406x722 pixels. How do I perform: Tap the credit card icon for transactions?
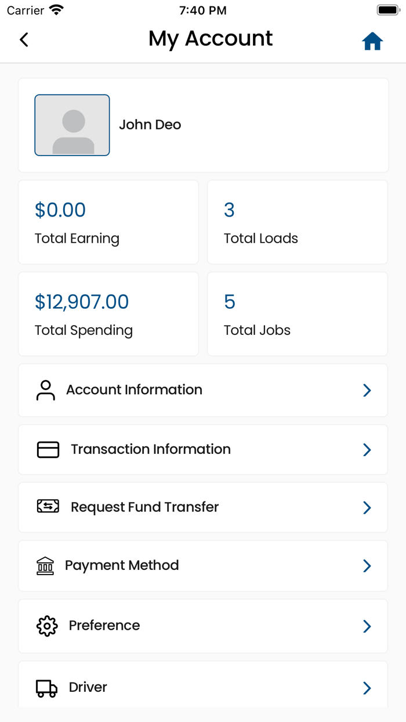(48, 450)
